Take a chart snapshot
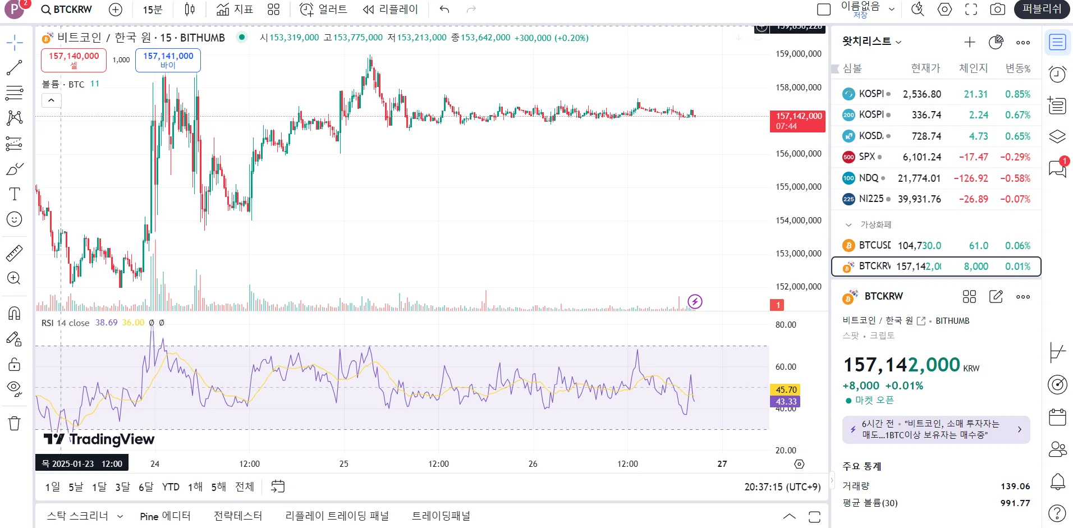1073x528 pixels. pyautogui.click(x=998, y=10)
